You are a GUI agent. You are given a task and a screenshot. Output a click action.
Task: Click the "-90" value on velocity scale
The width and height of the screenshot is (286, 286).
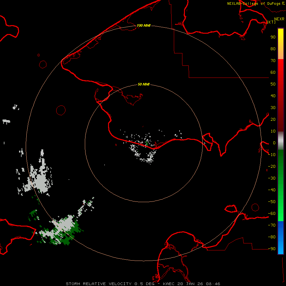pyautogui.click(x=272, y=249)
